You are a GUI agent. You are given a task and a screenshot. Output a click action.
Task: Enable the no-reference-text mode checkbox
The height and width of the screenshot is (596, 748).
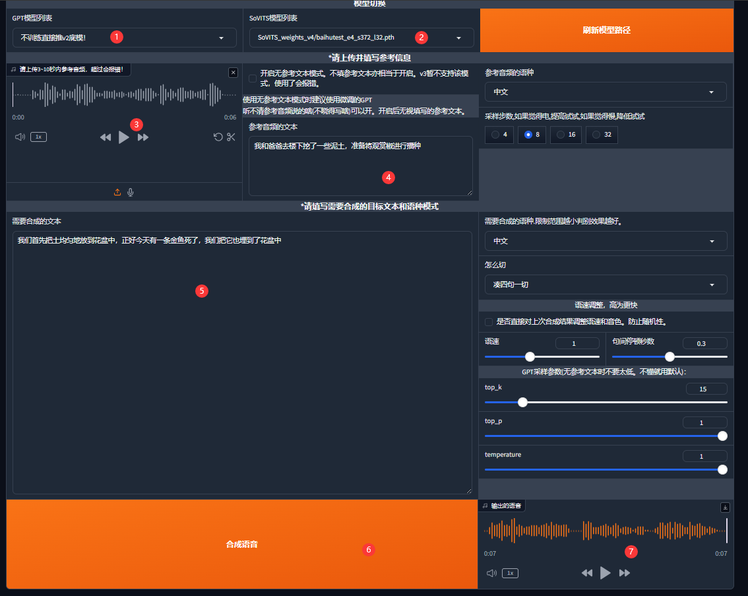(x=253, y=79)
